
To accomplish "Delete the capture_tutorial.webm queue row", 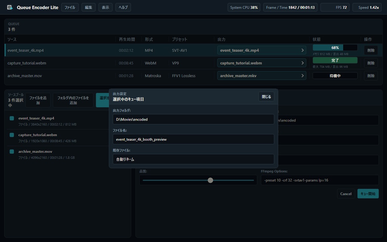I will pyautogui.click(x=371, y=63).
